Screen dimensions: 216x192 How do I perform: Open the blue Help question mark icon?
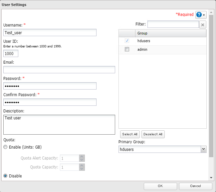tap(199, 15)
